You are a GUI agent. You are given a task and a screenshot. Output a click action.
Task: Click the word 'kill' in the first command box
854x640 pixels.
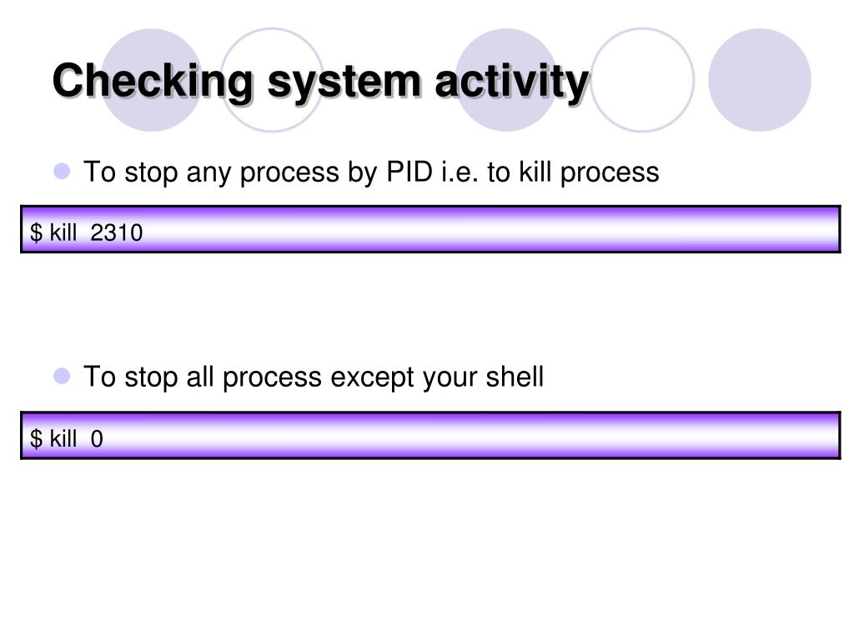[x=63, y=232]
